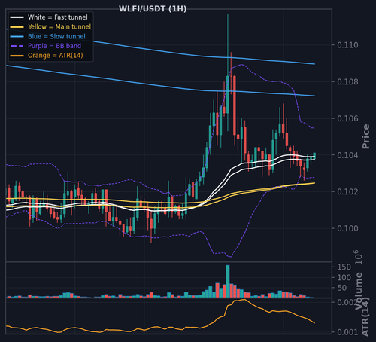Click the 0.110 price axis label
Screen dimensions: 376x342
[347, 45]
